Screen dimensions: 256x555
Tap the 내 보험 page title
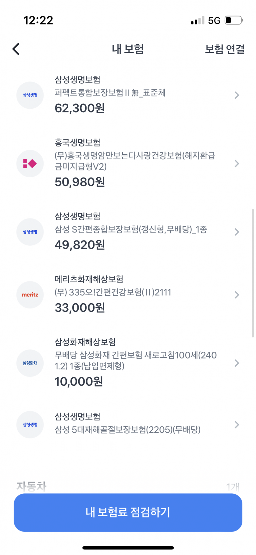(128, 49)
